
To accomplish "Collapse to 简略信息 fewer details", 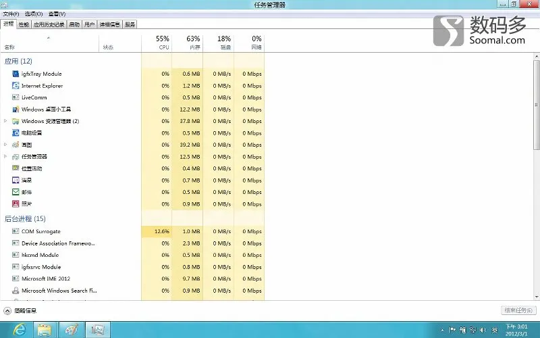I will 20,311.
